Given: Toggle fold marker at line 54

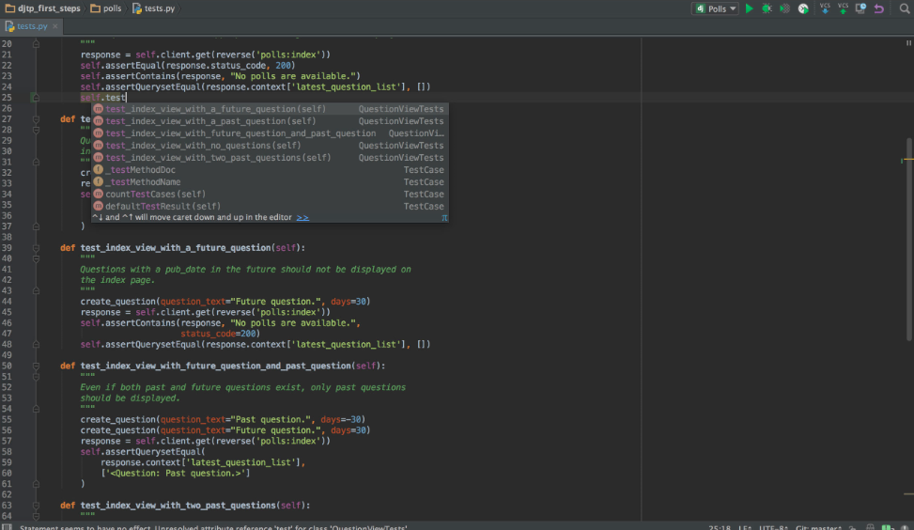Looking at the screenshot, I should click(36, 409).
